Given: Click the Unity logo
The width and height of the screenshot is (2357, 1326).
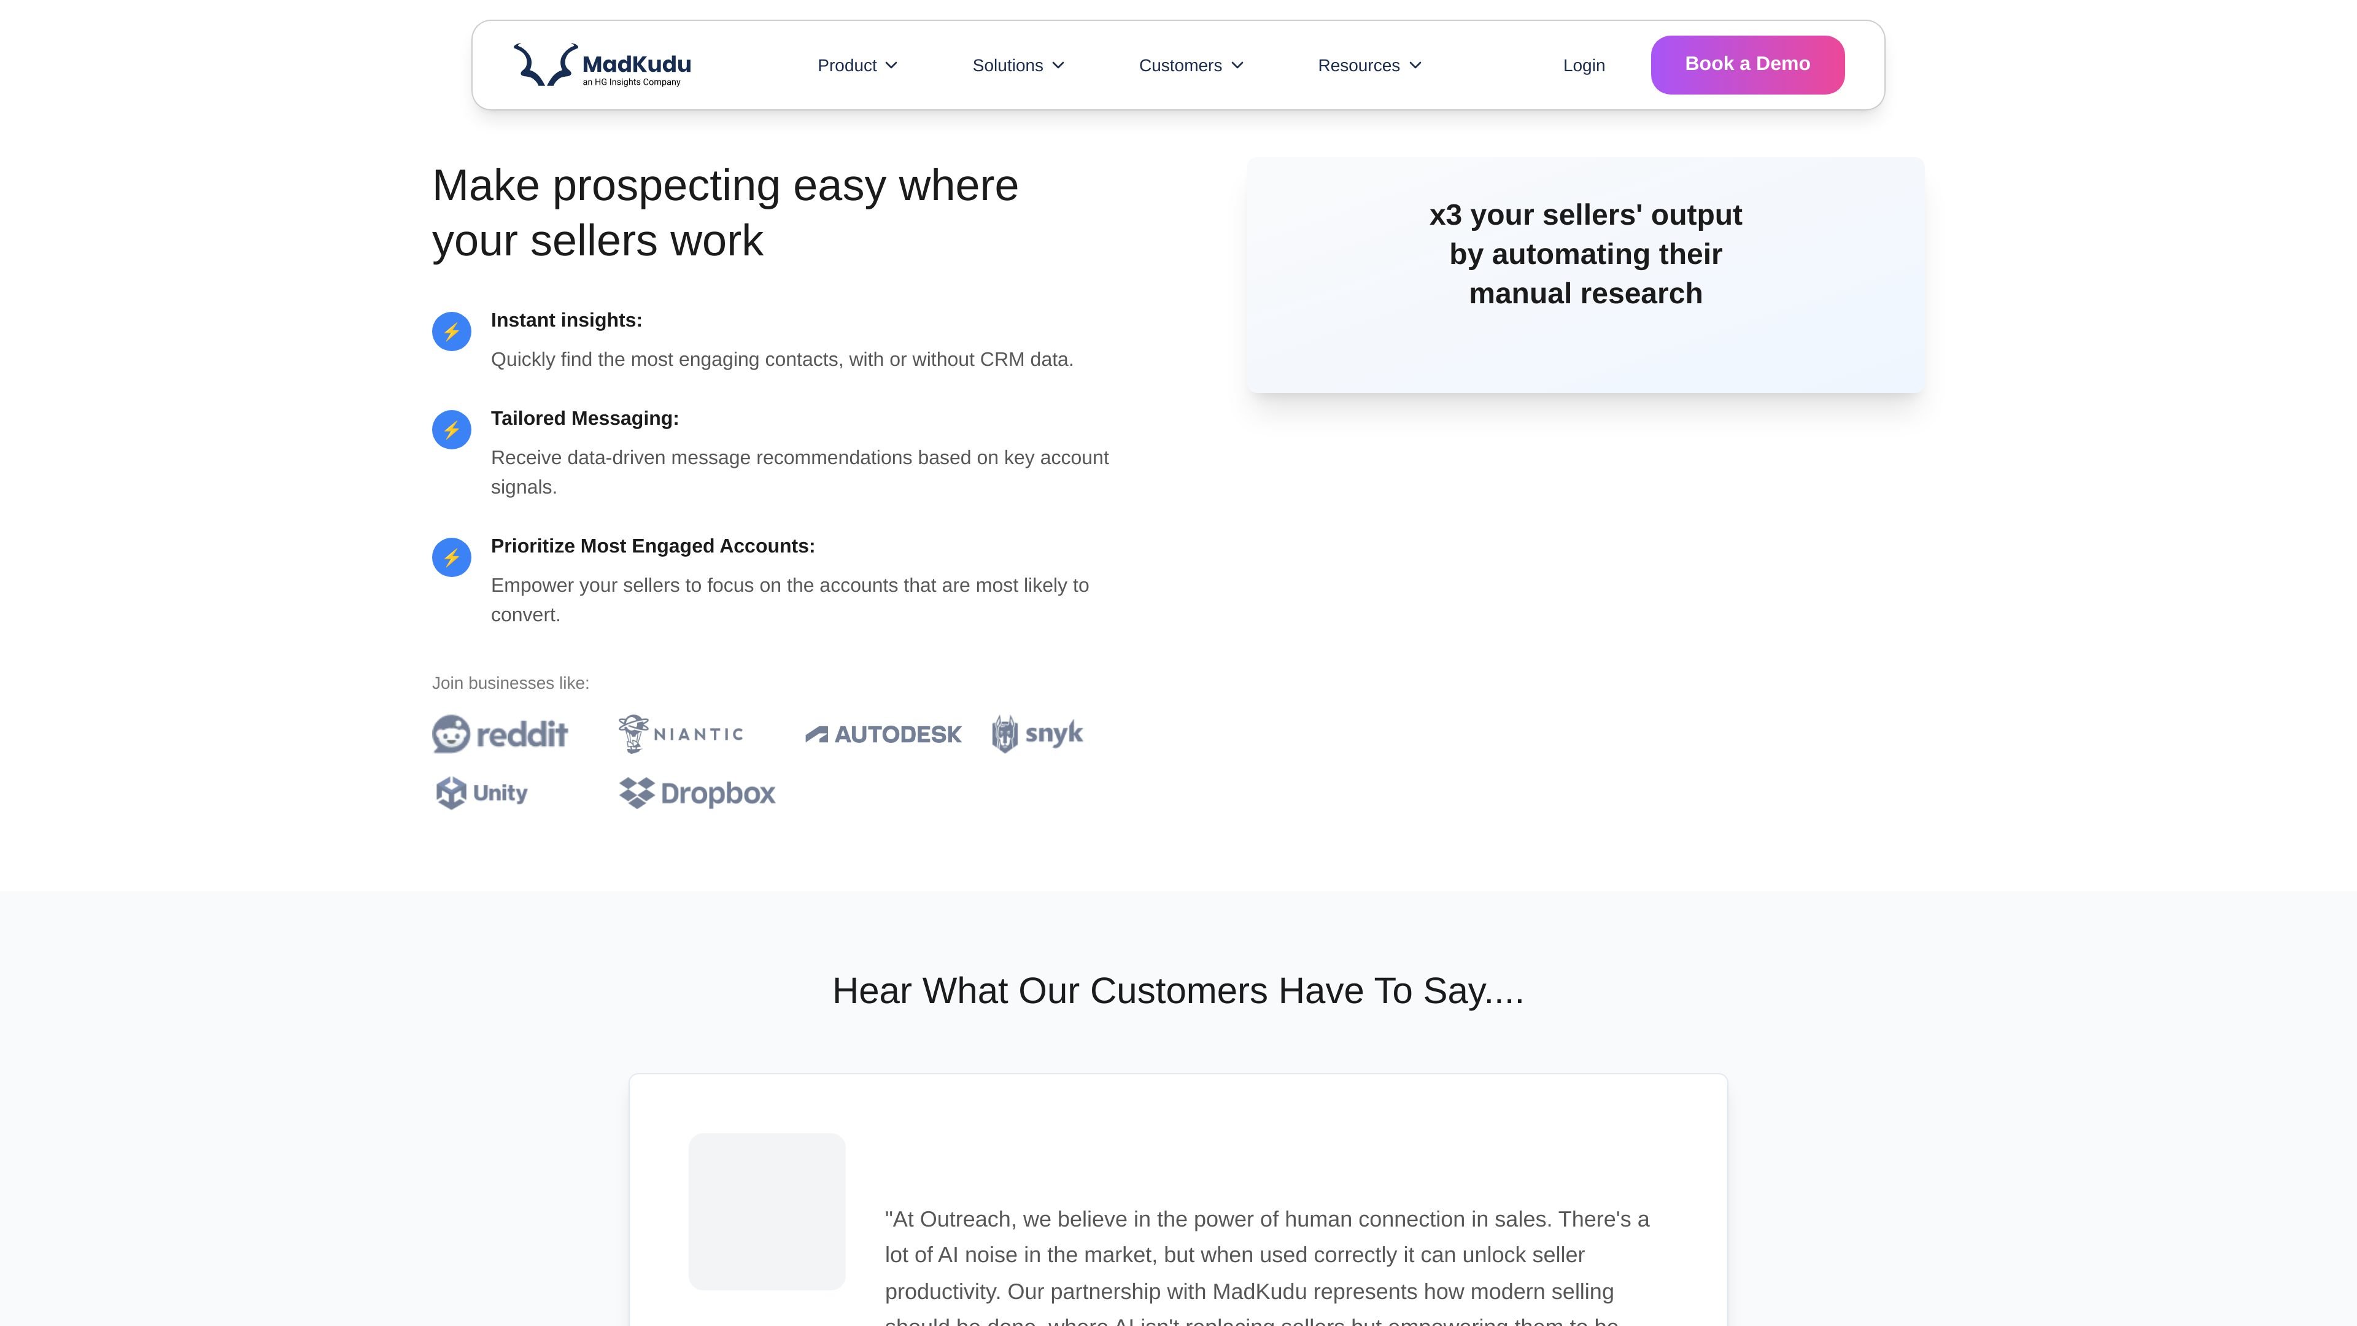Looking at the screenshot, I should [x=481, y=793].
